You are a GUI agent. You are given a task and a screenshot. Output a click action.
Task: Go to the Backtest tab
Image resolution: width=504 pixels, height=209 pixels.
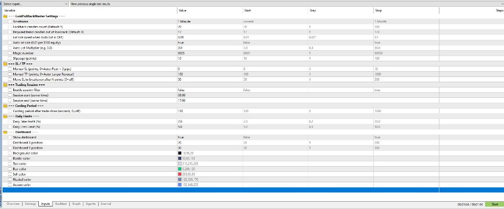point(61,204)
